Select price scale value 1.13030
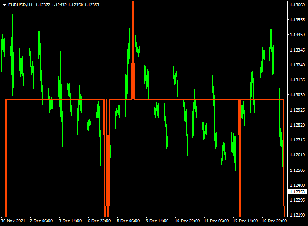Screen dimensions: 308x226 [x=297, y=95]
